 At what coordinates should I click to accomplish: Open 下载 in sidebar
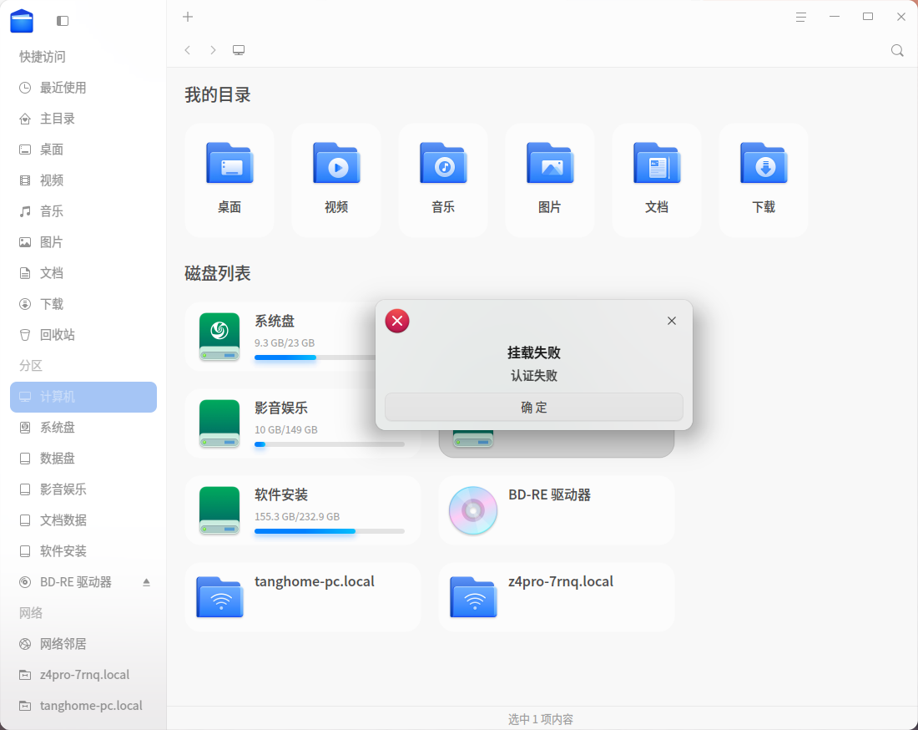click(x=83, y=304)
